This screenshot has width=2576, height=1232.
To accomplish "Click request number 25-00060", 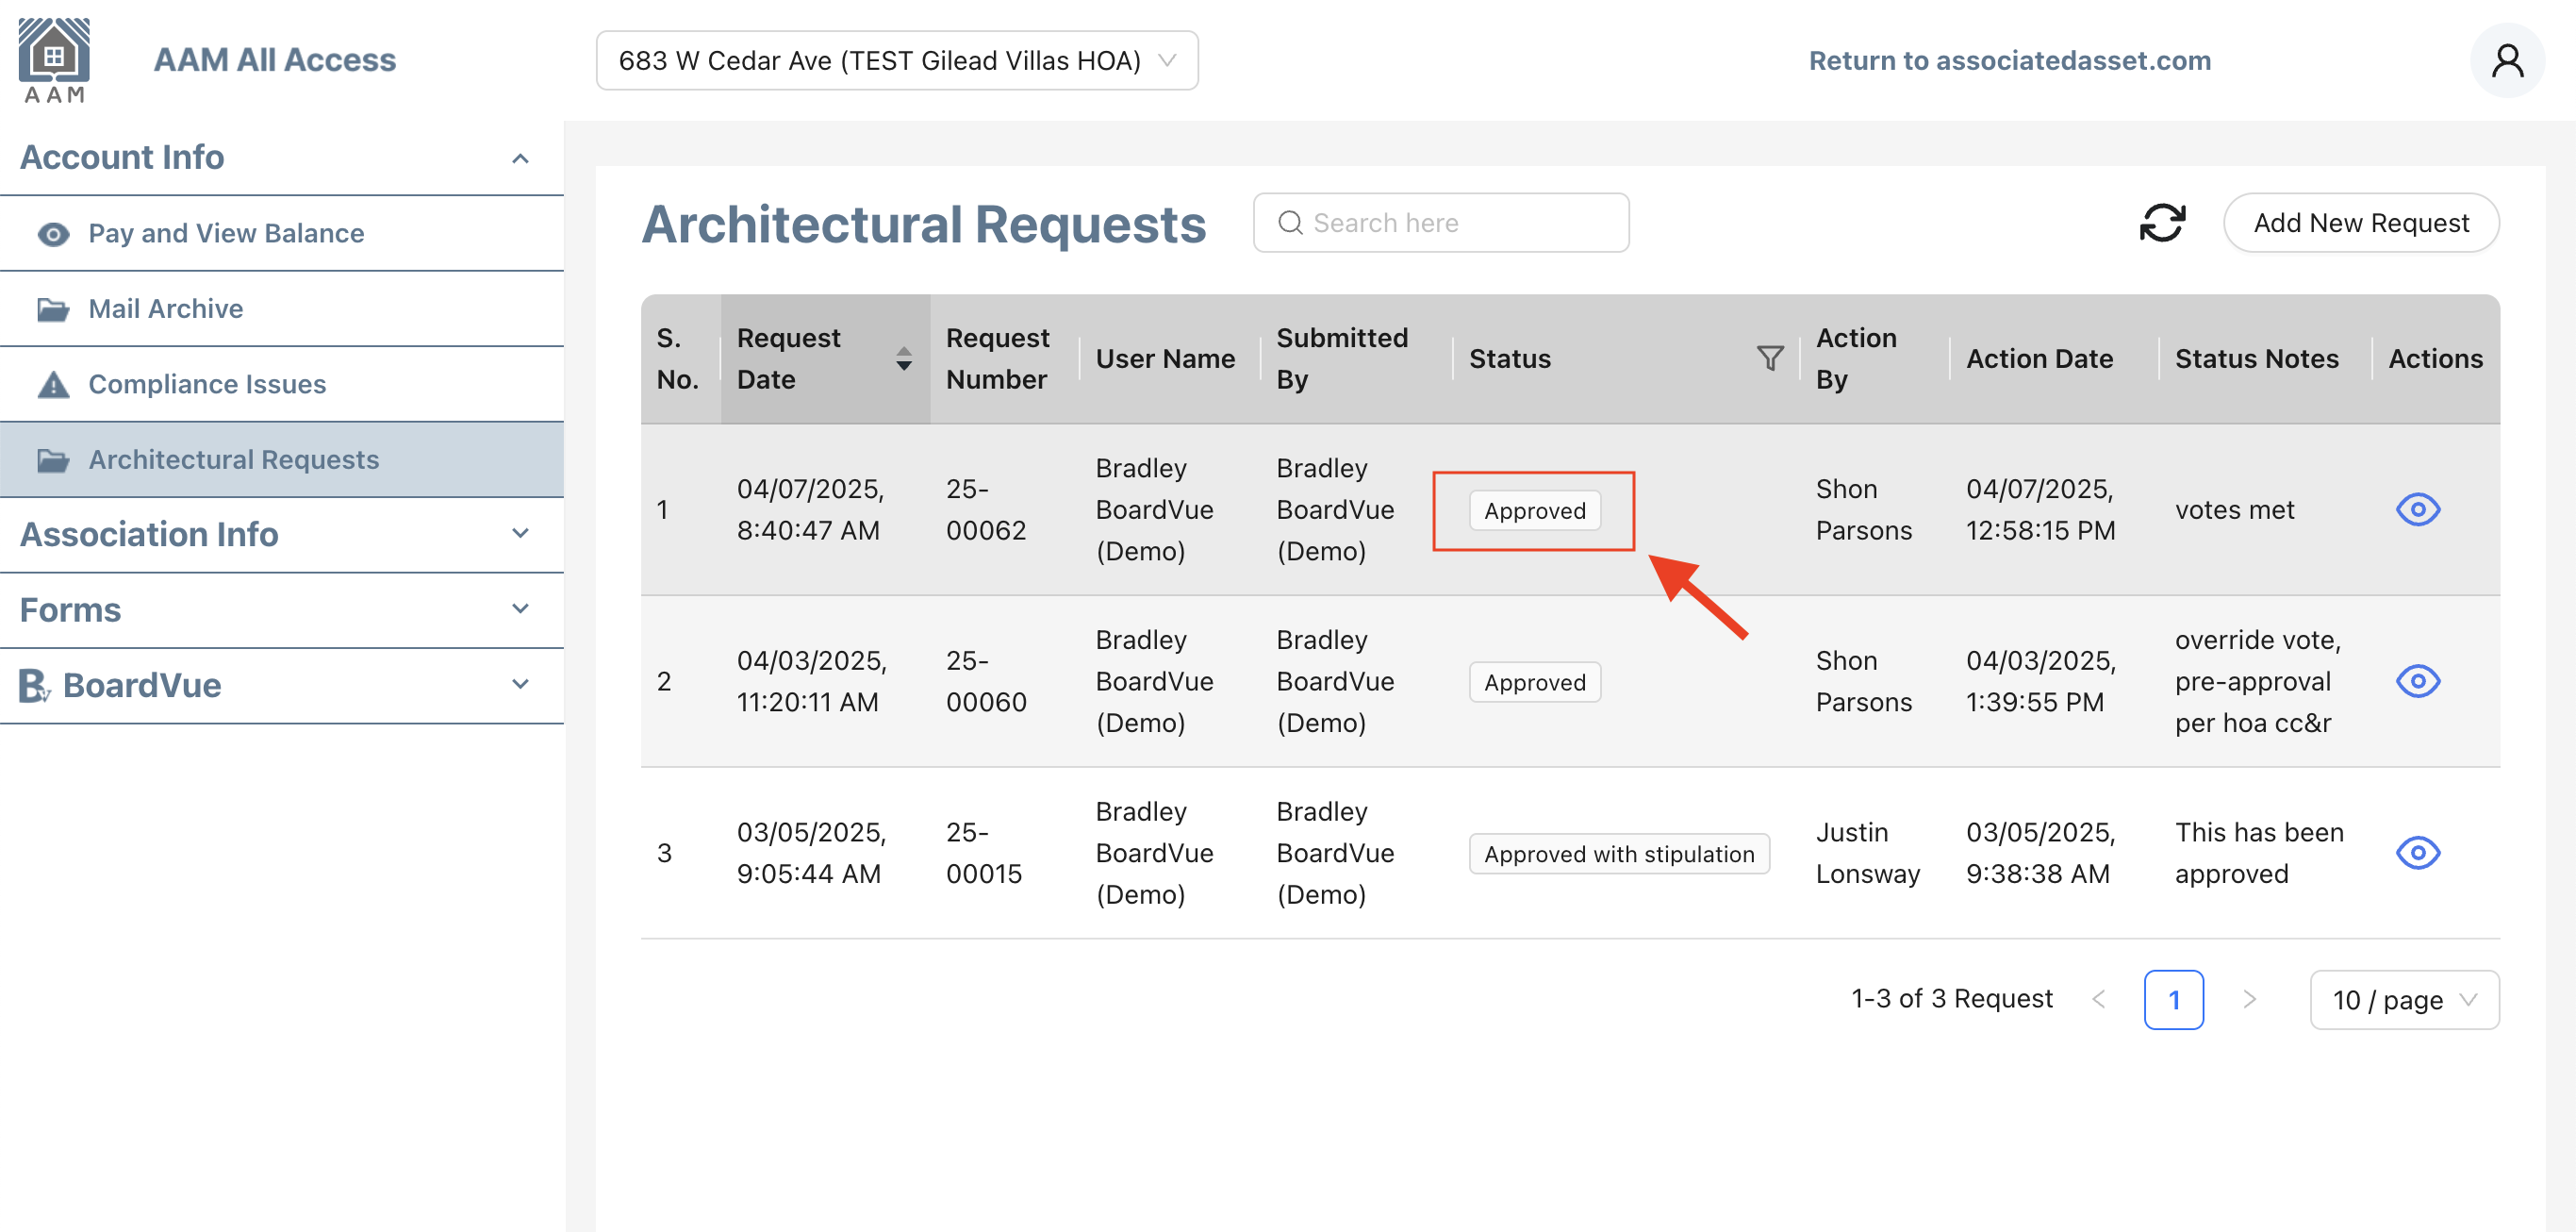I will click(986, 681).
